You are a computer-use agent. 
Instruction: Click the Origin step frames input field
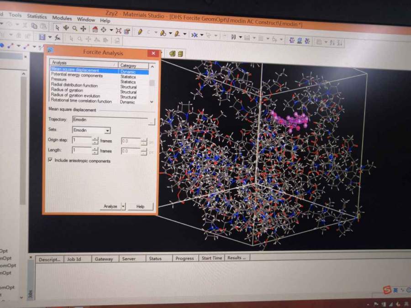82,141
